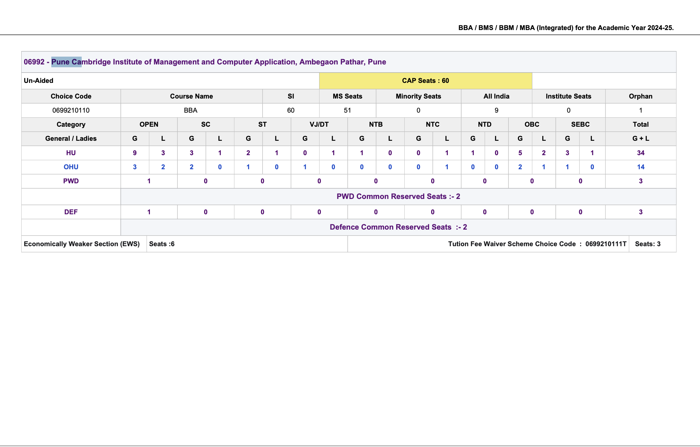Click the Institute Seats column header
Image resolution: width=700 pixels, height=447 pixels.
569,96
